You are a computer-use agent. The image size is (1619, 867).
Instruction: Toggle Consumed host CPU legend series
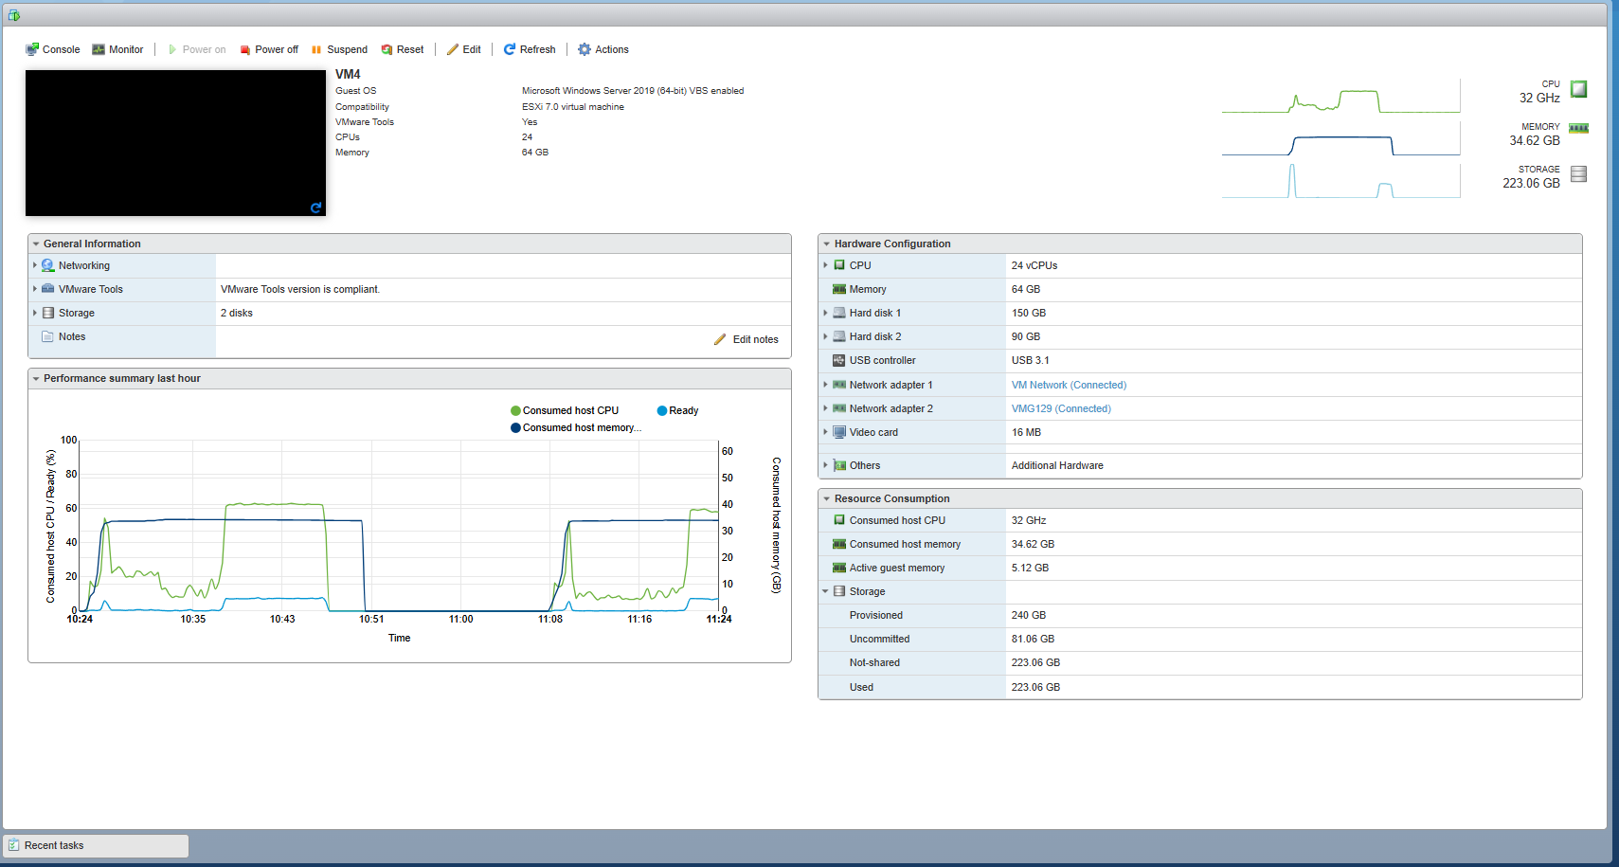coord(565,410)
